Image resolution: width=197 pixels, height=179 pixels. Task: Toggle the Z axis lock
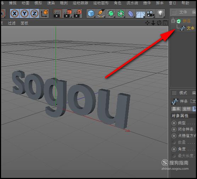click(x=34, y=13)
